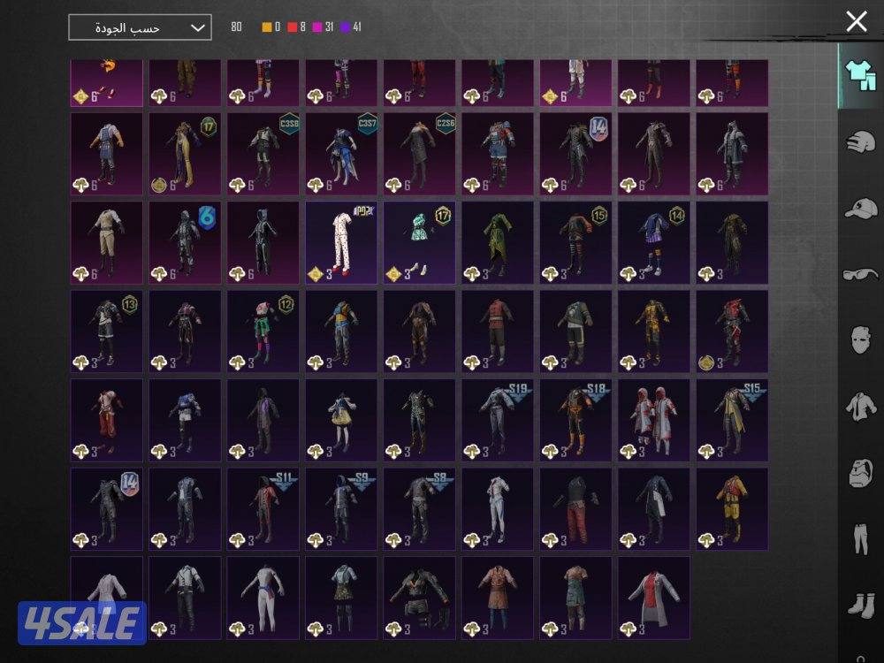Image resolution: width=884 pixels, height=663 pixels.
Task: Open the boots category
Action: [859, 603]
